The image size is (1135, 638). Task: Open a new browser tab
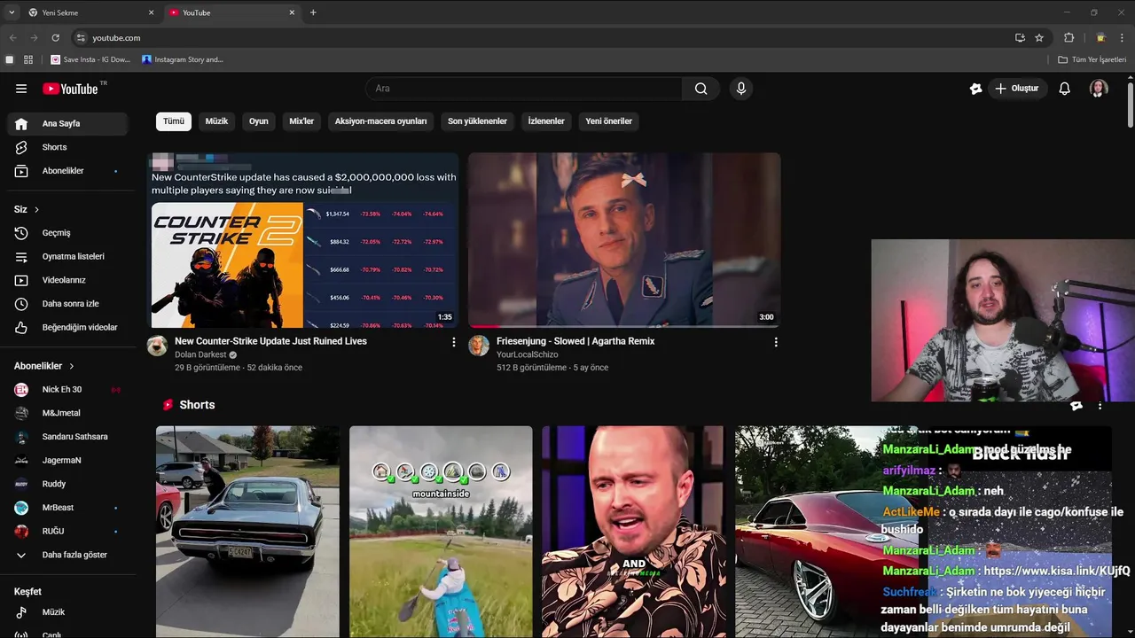[x=313, y=12]
